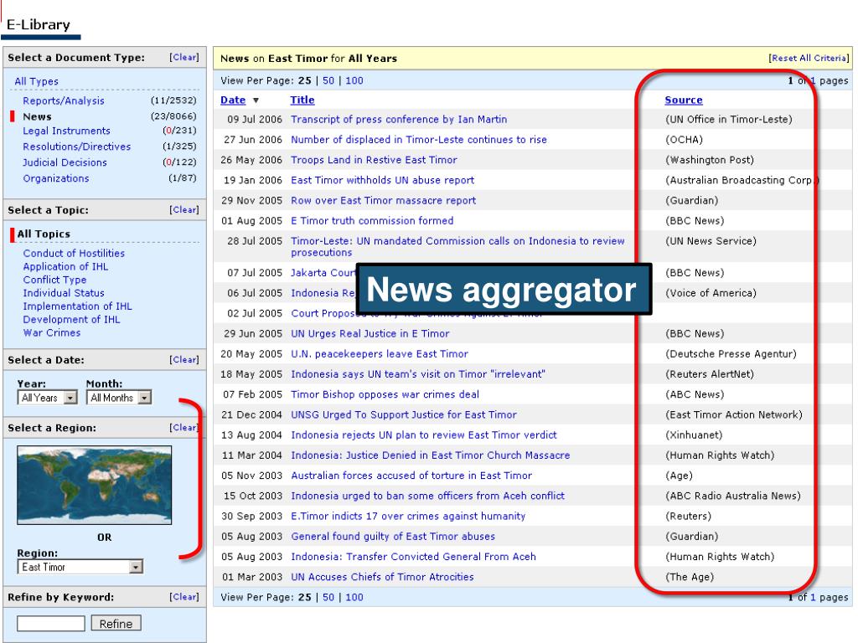Select the Reports/Analysis document type

tap(64, 101)
